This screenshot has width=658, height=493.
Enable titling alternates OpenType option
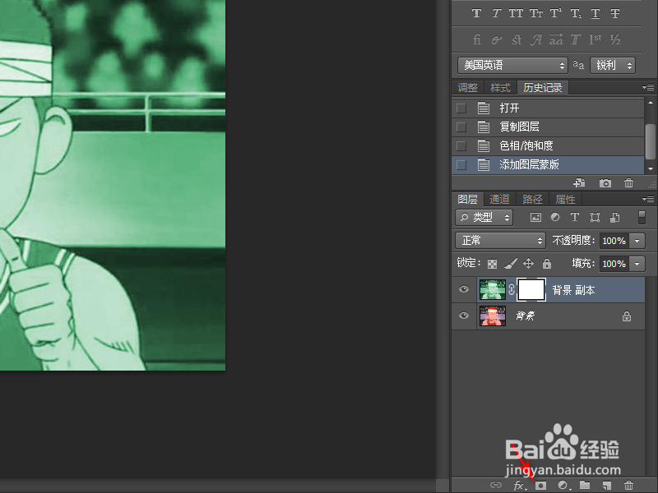click(575, 39)
